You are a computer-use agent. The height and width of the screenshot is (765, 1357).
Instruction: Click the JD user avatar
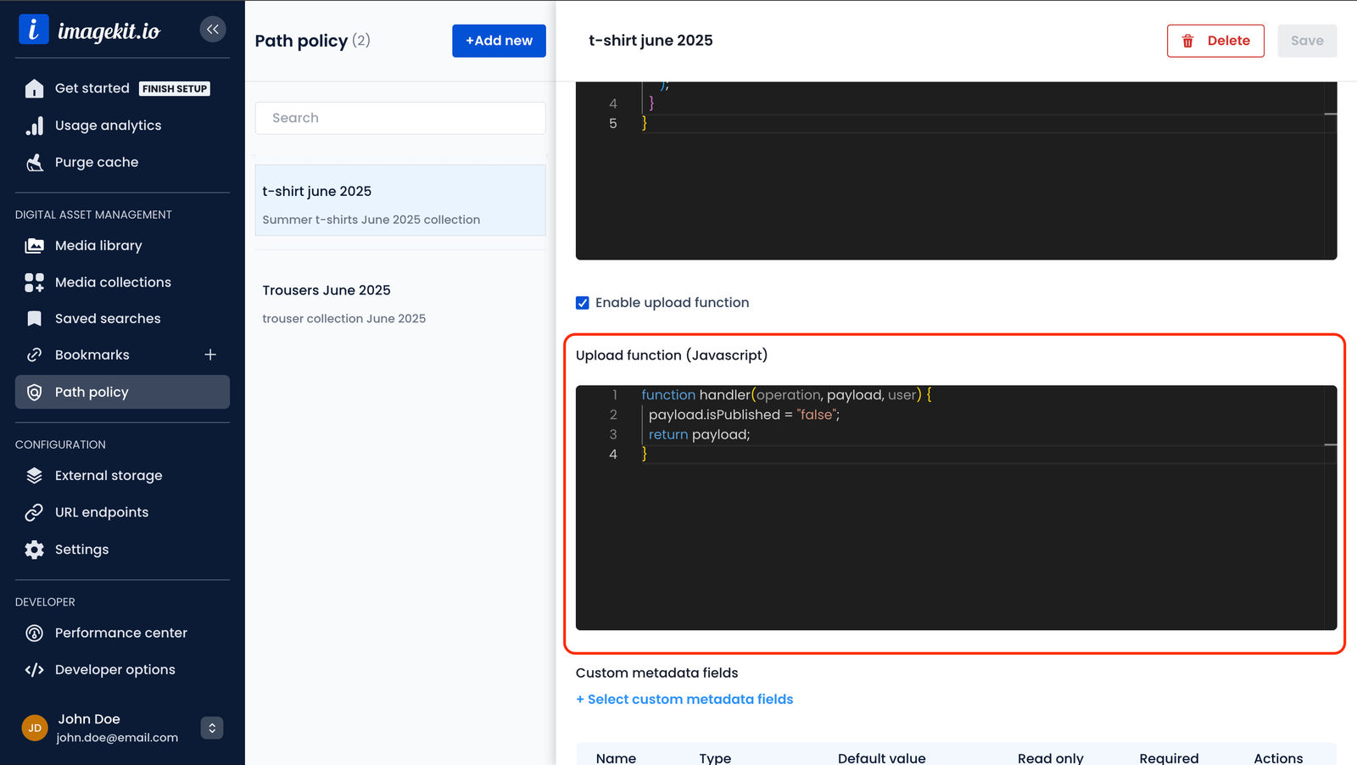pos(35,728)
